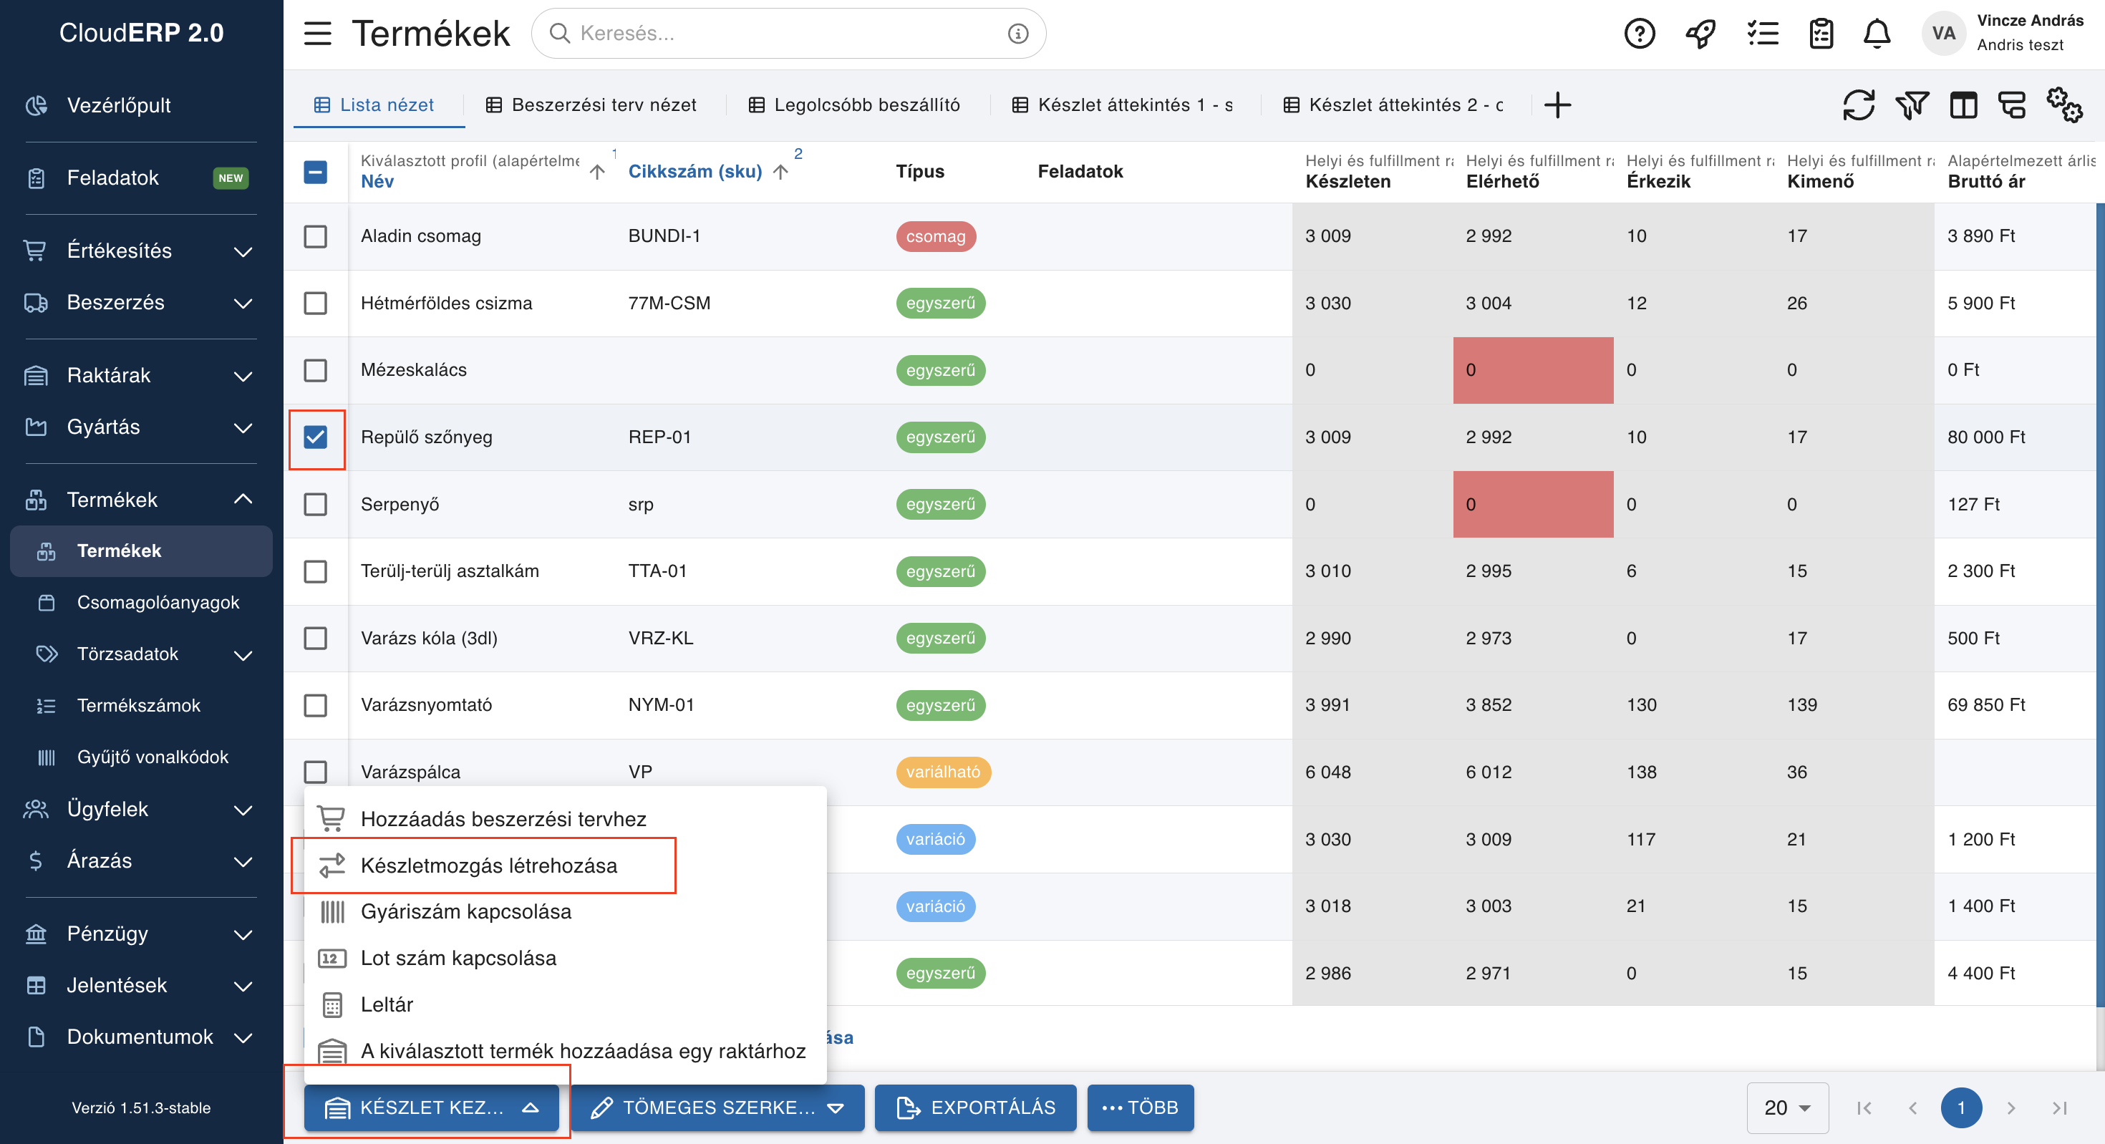Open the notifications bell
This screenshot has width=2105, height=1144.
(1876, 34)
